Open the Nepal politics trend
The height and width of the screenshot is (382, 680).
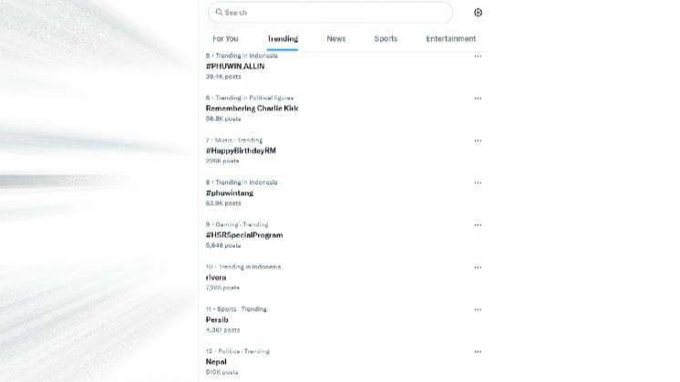216,362
